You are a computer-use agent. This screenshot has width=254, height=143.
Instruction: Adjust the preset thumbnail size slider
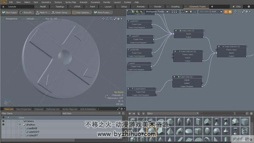235,114
